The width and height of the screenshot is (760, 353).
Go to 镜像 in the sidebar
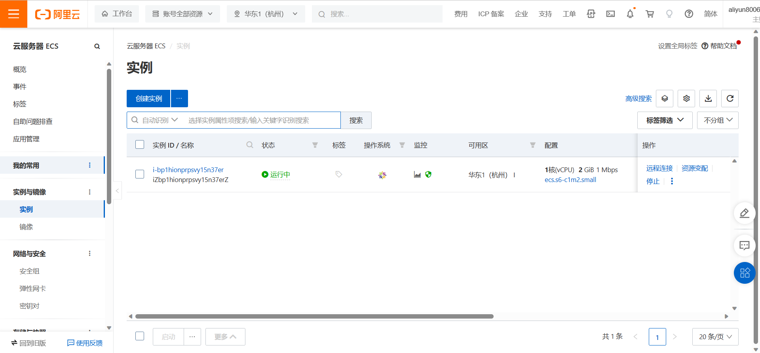click(26, 227)
